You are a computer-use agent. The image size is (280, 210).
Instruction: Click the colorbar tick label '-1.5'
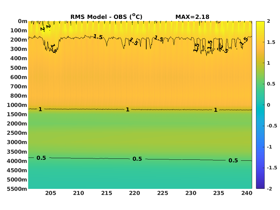point(272,168)
